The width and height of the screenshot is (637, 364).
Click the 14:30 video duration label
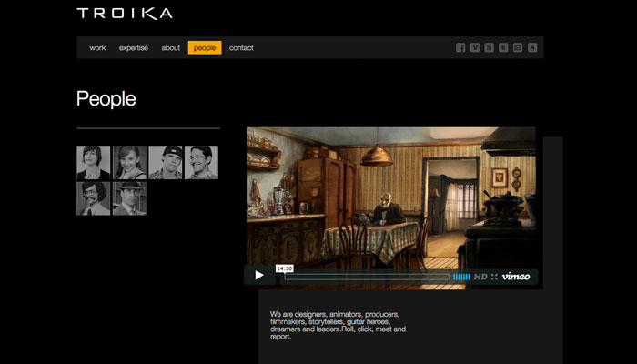(x=284, y=268)
